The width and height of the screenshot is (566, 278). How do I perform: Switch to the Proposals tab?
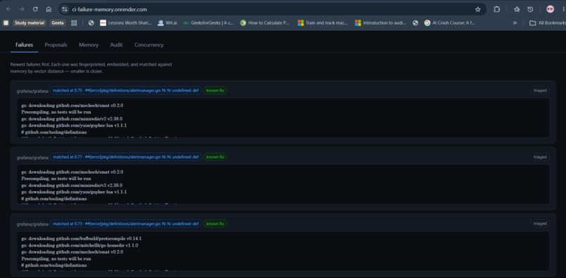pos(56,45)
